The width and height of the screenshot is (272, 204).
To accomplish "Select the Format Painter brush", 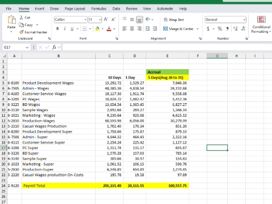I will click(x=22, y=32).
